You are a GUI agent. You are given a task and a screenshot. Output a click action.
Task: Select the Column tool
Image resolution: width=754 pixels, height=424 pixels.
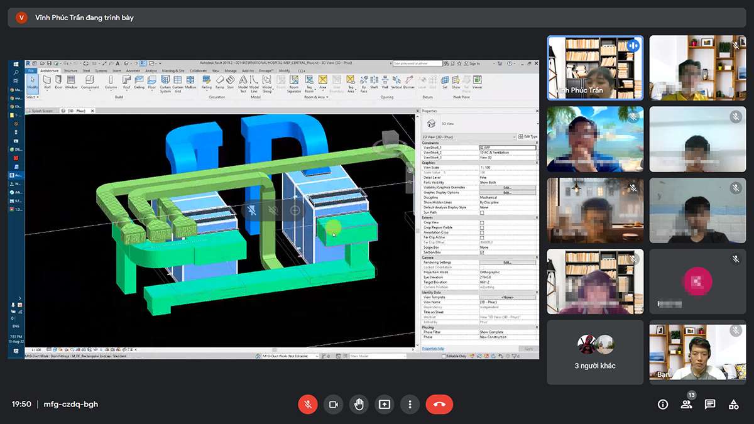pos(111,82)
